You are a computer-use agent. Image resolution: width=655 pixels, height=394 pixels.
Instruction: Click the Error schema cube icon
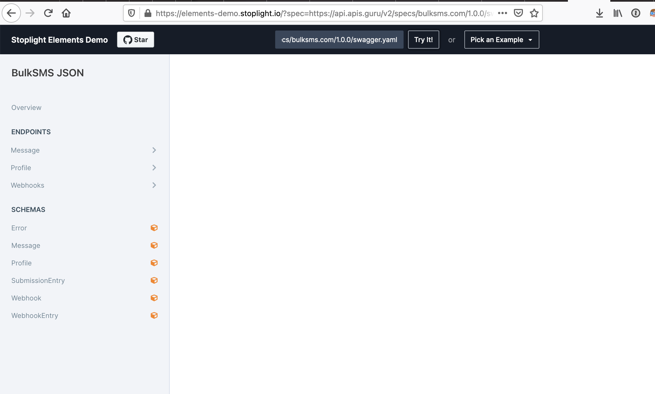(154, 228)
